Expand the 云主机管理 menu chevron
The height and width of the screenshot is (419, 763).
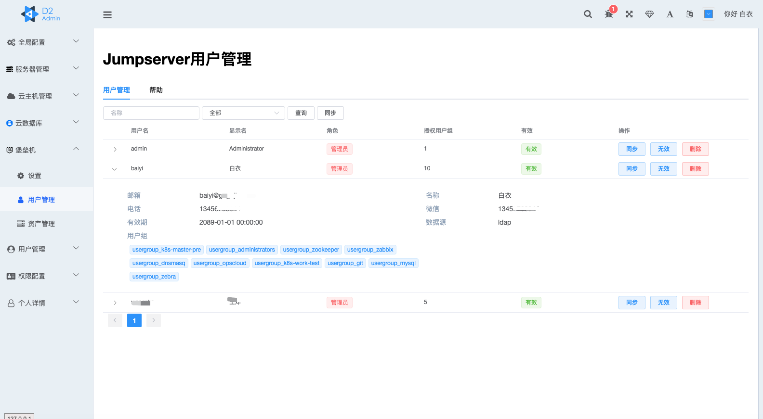[76, 95]
